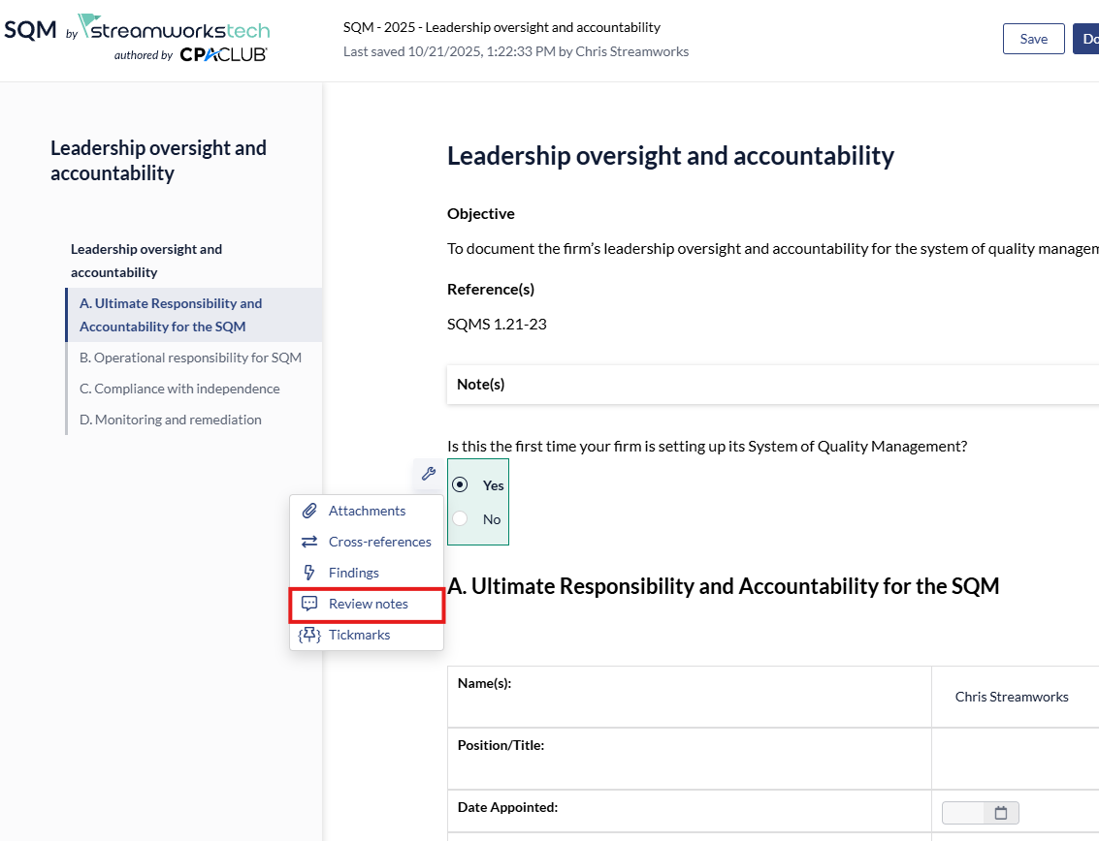Go to B. Operational responsibility for SQM
This screenshot has height=841, width=1099.
tap(190, 358)
